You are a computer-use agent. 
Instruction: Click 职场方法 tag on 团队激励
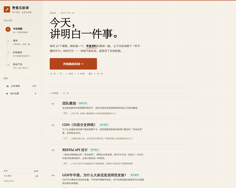point(83,103)
